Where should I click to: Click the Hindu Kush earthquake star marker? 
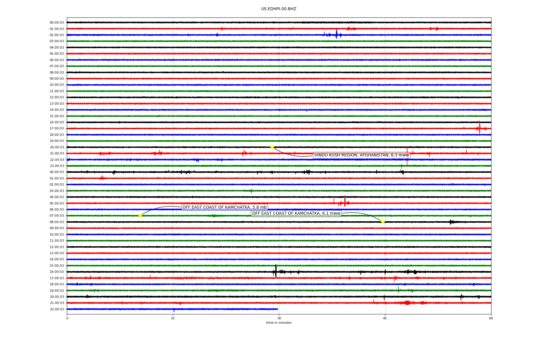coord(272,147)
